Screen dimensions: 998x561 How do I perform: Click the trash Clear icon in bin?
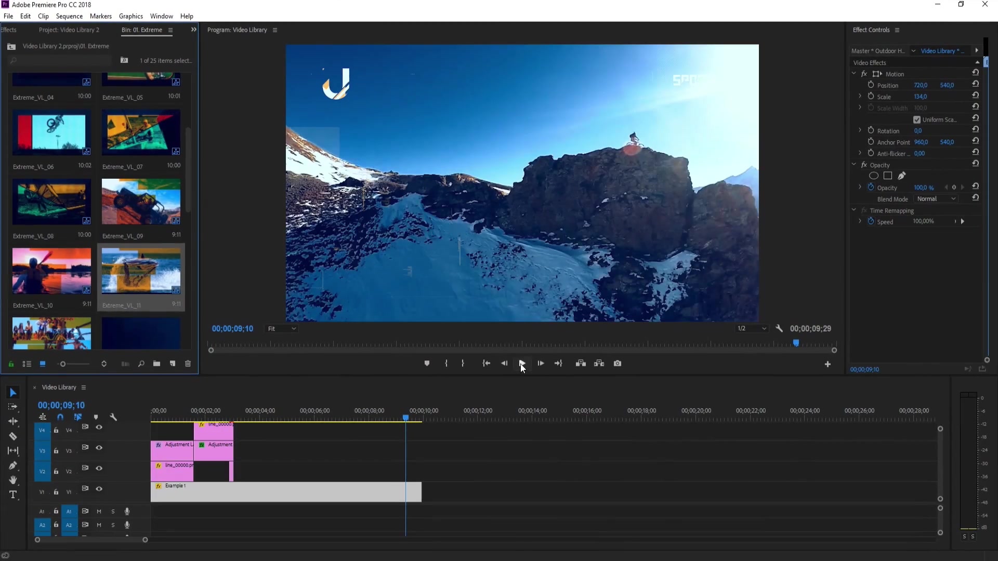click(188, 364)
